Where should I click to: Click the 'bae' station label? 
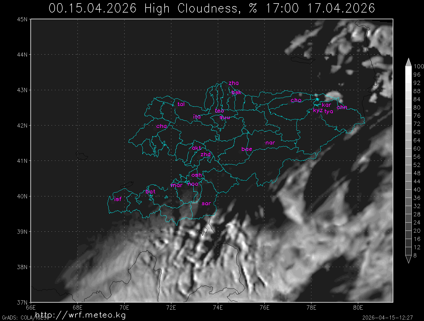coord(247,149)
